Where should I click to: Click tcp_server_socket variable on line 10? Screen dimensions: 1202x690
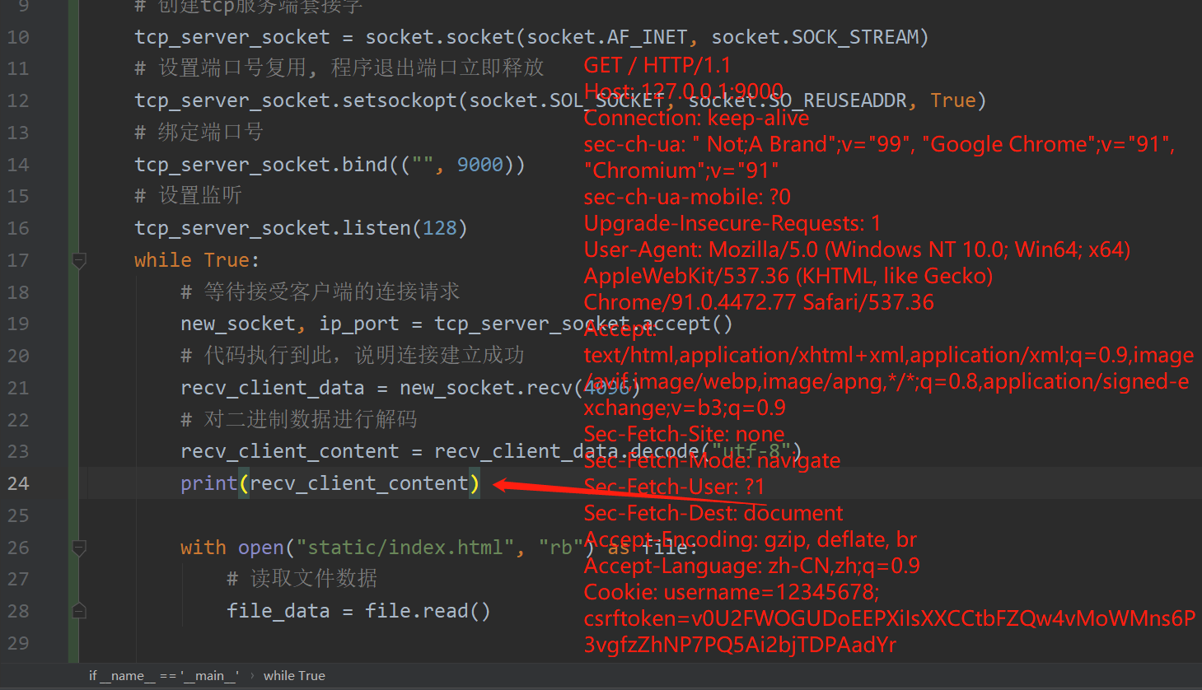[232, 37]
